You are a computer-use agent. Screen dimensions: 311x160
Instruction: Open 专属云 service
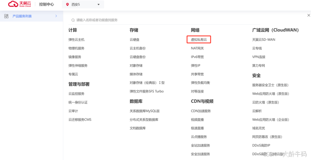(x=73, y=74)
